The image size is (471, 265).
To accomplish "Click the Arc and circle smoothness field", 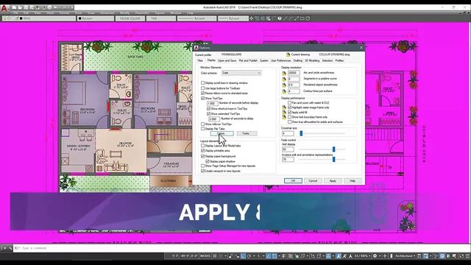I will pos(294,73).
